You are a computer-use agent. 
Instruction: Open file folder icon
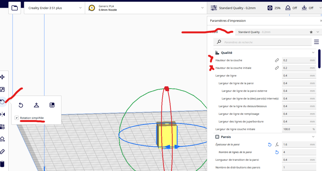[14, 8]
